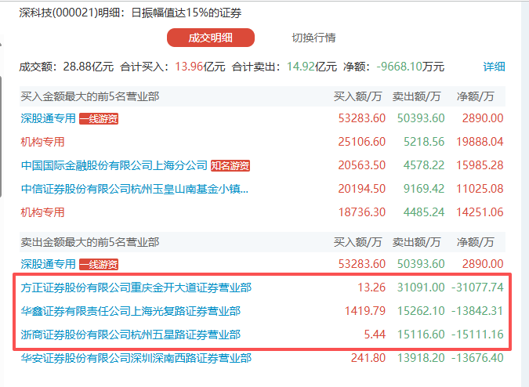Click the left edge scrollbar handle
Viewport: 529px width, 387px height.
coord(1,136)
